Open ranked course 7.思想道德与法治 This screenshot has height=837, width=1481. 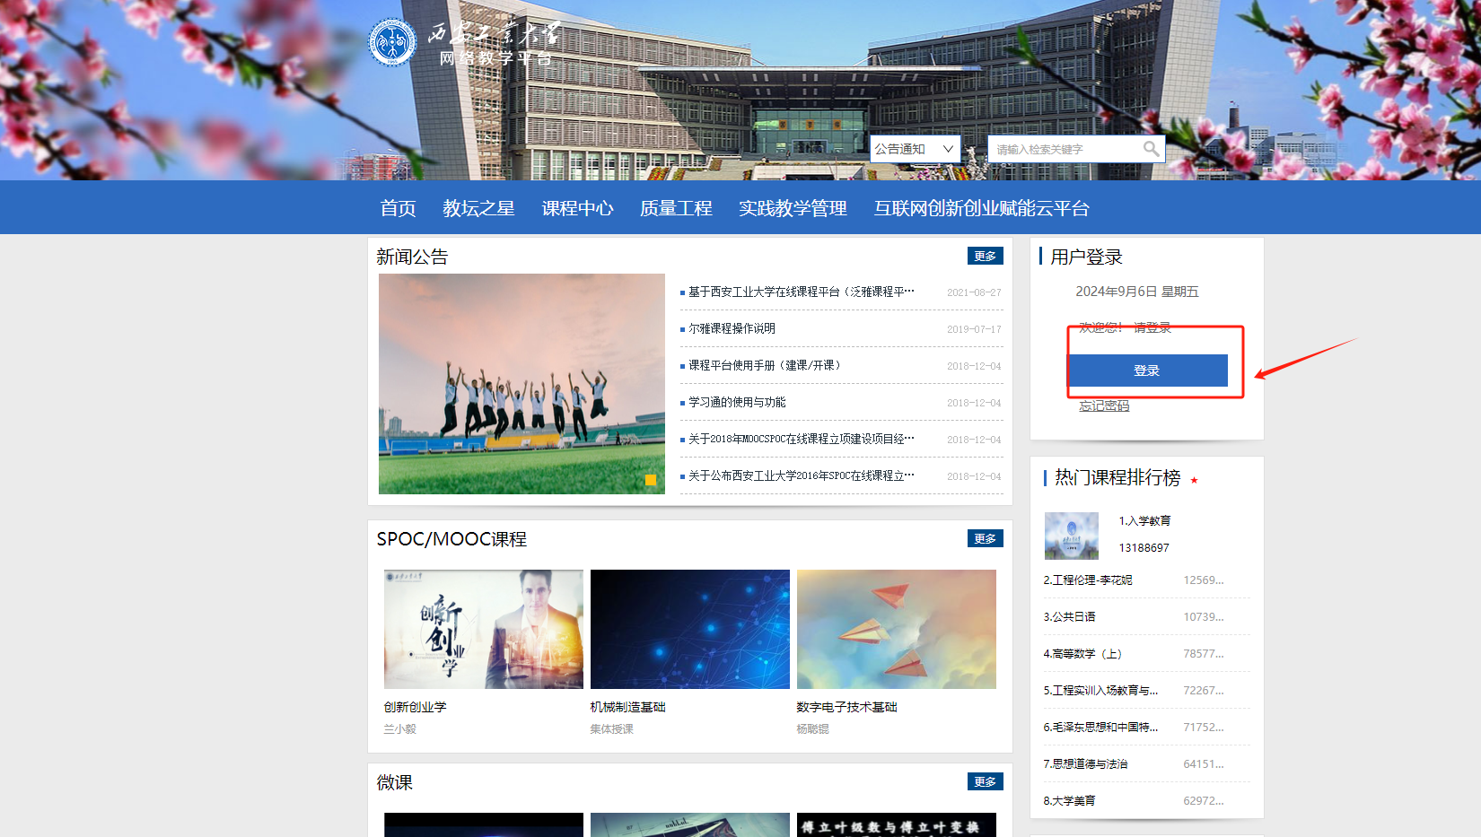pyautogui.click(x=1085, y=764)
